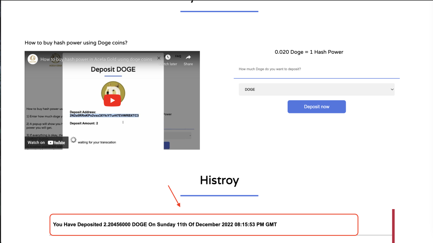Focus the Doge deposit amount input field

316,69
